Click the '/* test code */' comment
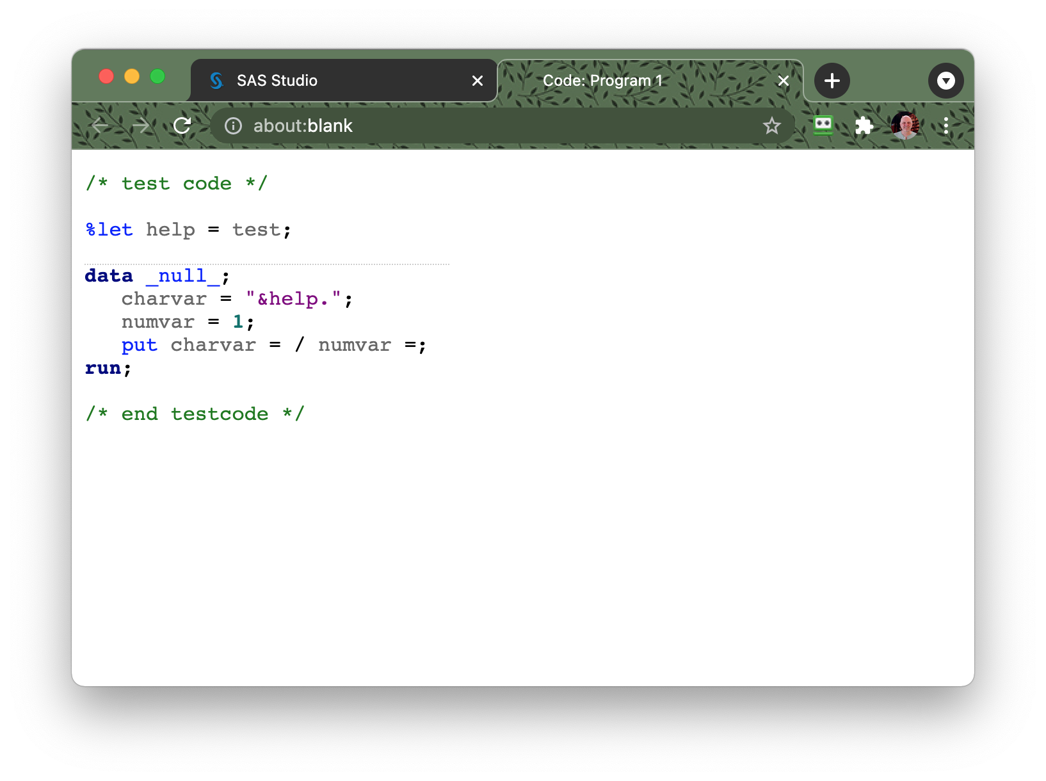This screenshot has width=1046, height=781. pyautogui.click(x=177, y=184)
